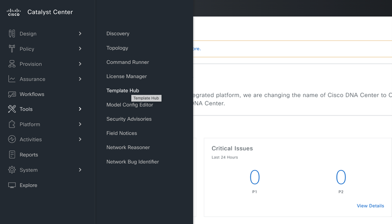Click the Last 24 Hours label
Screen dimensions: 392x224
pyautogui.click(x=225, y=157)
